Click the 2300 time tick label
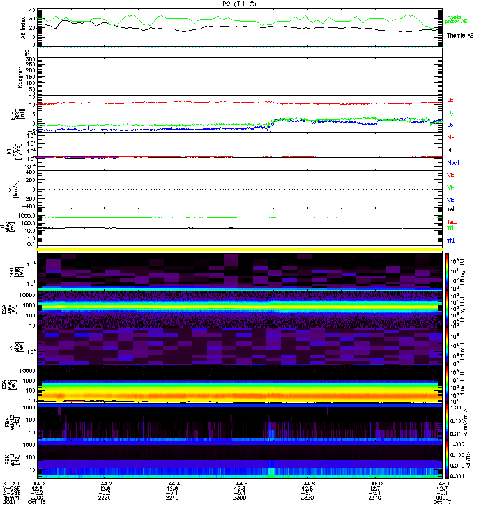The image size is (479, 511). [x=240, y=498]
